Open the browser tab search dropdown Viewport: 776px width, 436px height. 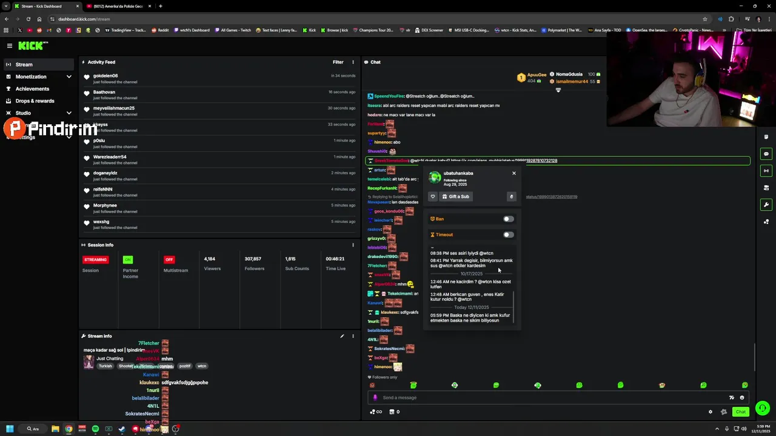pyautogui.click(x=6, y=6)
